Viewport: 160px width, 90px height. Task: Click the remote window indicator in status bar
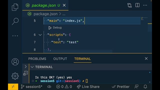coord(13,87)
